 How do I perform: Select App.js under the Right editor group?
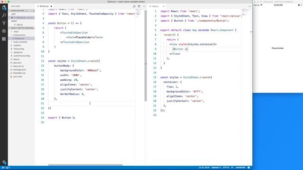[x=19, y=25]
